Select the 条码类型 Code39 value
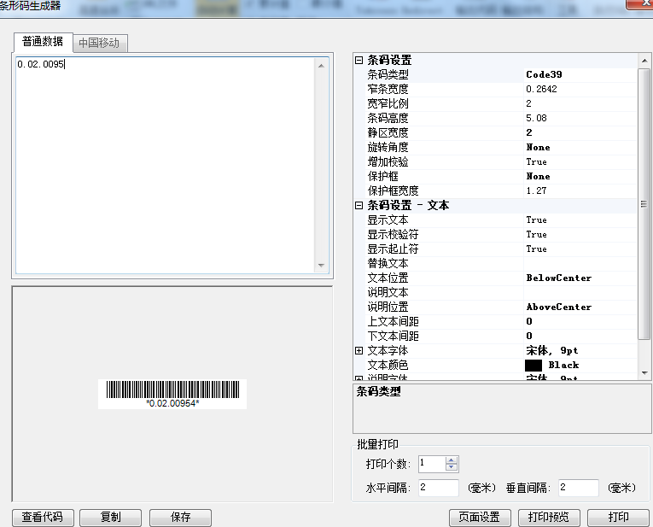653x527 pixels. [x=580, y=74]
